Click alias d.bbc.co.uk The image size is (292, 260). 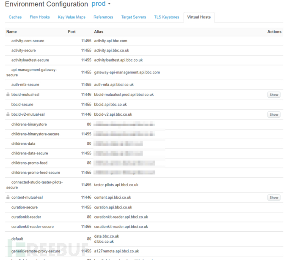pyautogui.click(x=104, y=241)
